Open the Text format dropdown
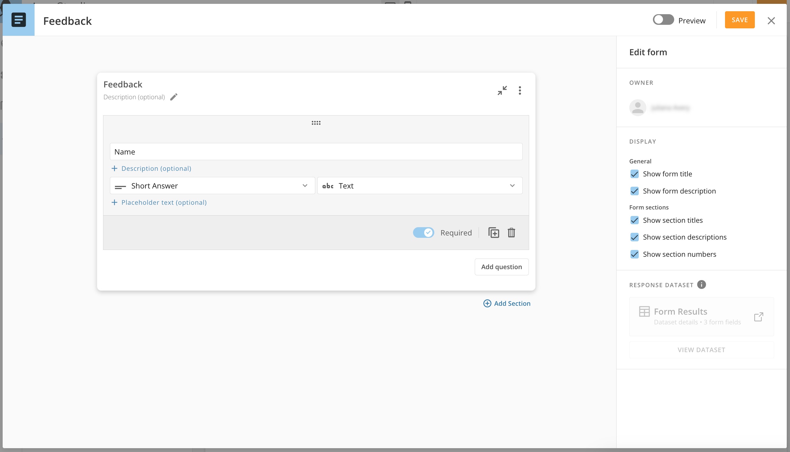This screenshot has height=452, width=790. [420, 186]
